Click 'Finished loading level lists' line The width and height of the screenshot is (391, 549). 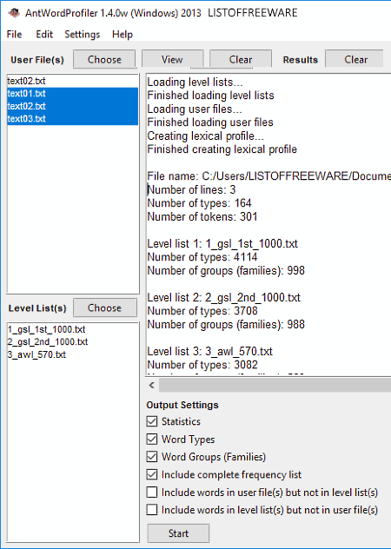(x=210, y=96)
